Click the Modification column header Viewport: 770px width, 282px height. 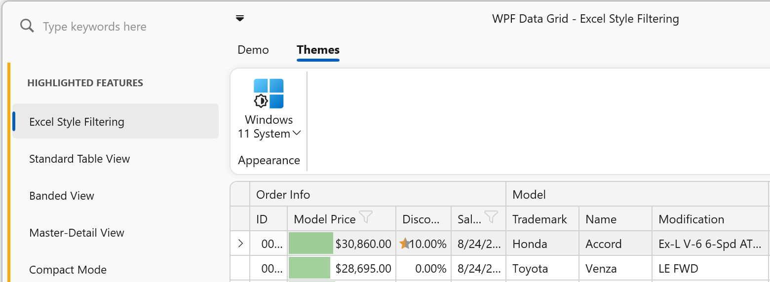tap(710, 219)
